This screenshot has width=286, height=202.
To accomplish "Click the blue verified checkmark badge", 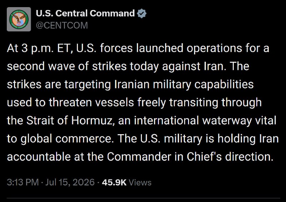I will point(142,14).
